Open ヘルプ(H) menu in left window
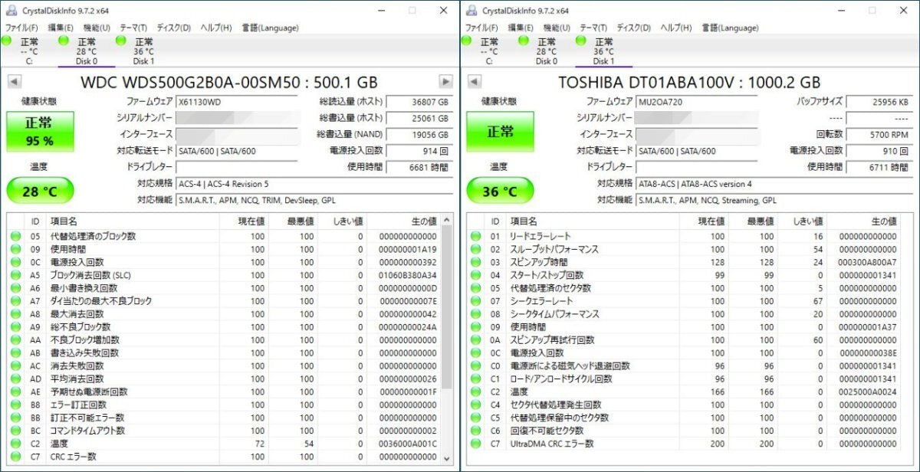Viewport: 920px width, 472px height. pos(216,28)
